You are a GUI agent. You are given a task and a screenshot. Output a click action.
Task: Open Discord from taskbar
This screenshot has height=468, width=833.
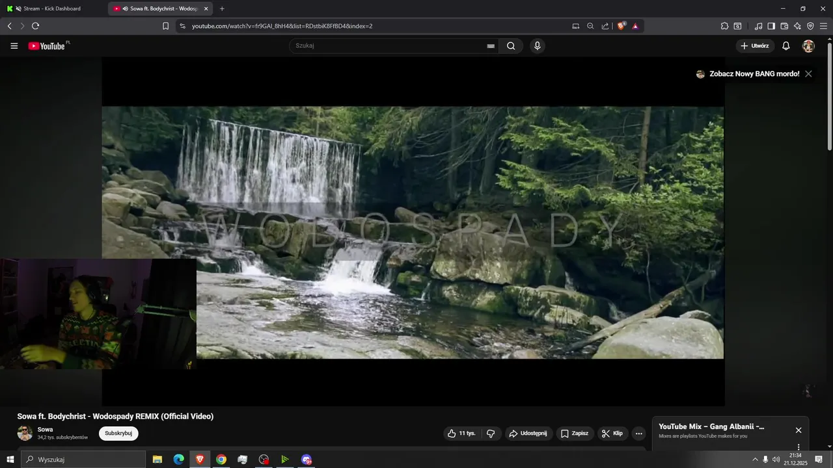pos(307,460)
